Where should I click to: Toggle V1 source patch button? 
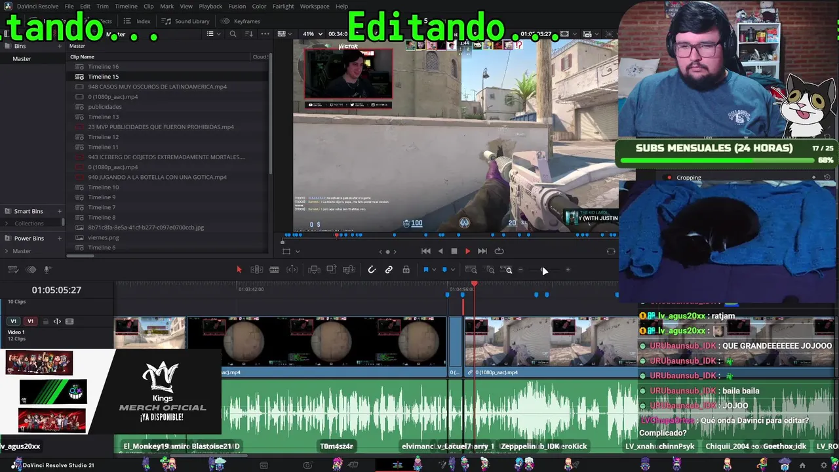click(13, 321)
